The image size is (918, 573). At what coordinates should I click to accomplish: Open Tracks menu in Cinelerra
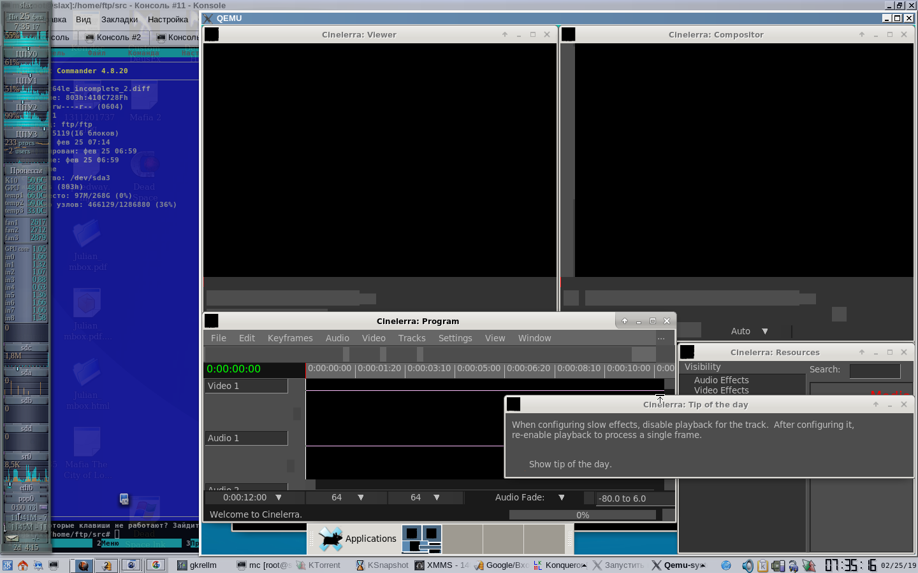(412, 338)
